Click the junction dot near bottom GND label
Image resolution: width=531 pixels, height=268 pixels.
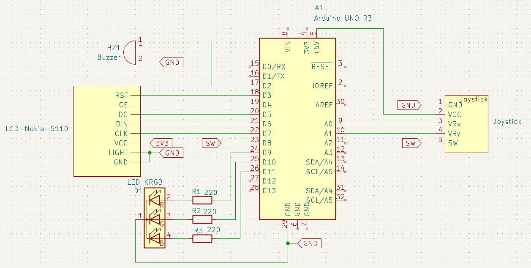point(288,243)
